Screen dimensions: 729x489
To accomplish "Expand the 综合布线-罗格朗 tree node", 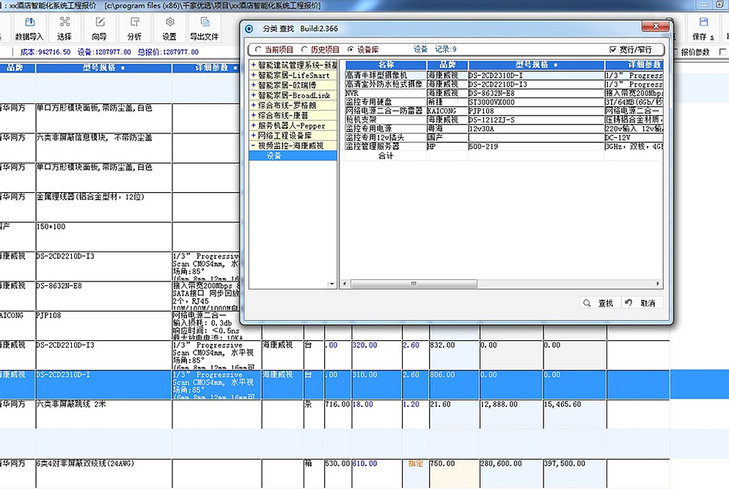I will click(x=253, y=106).
